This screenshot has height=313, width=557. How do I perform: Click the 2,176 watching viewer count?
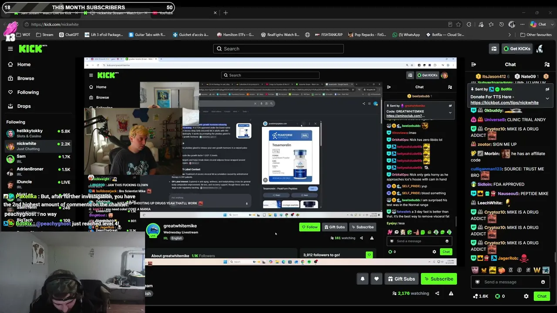410,293
